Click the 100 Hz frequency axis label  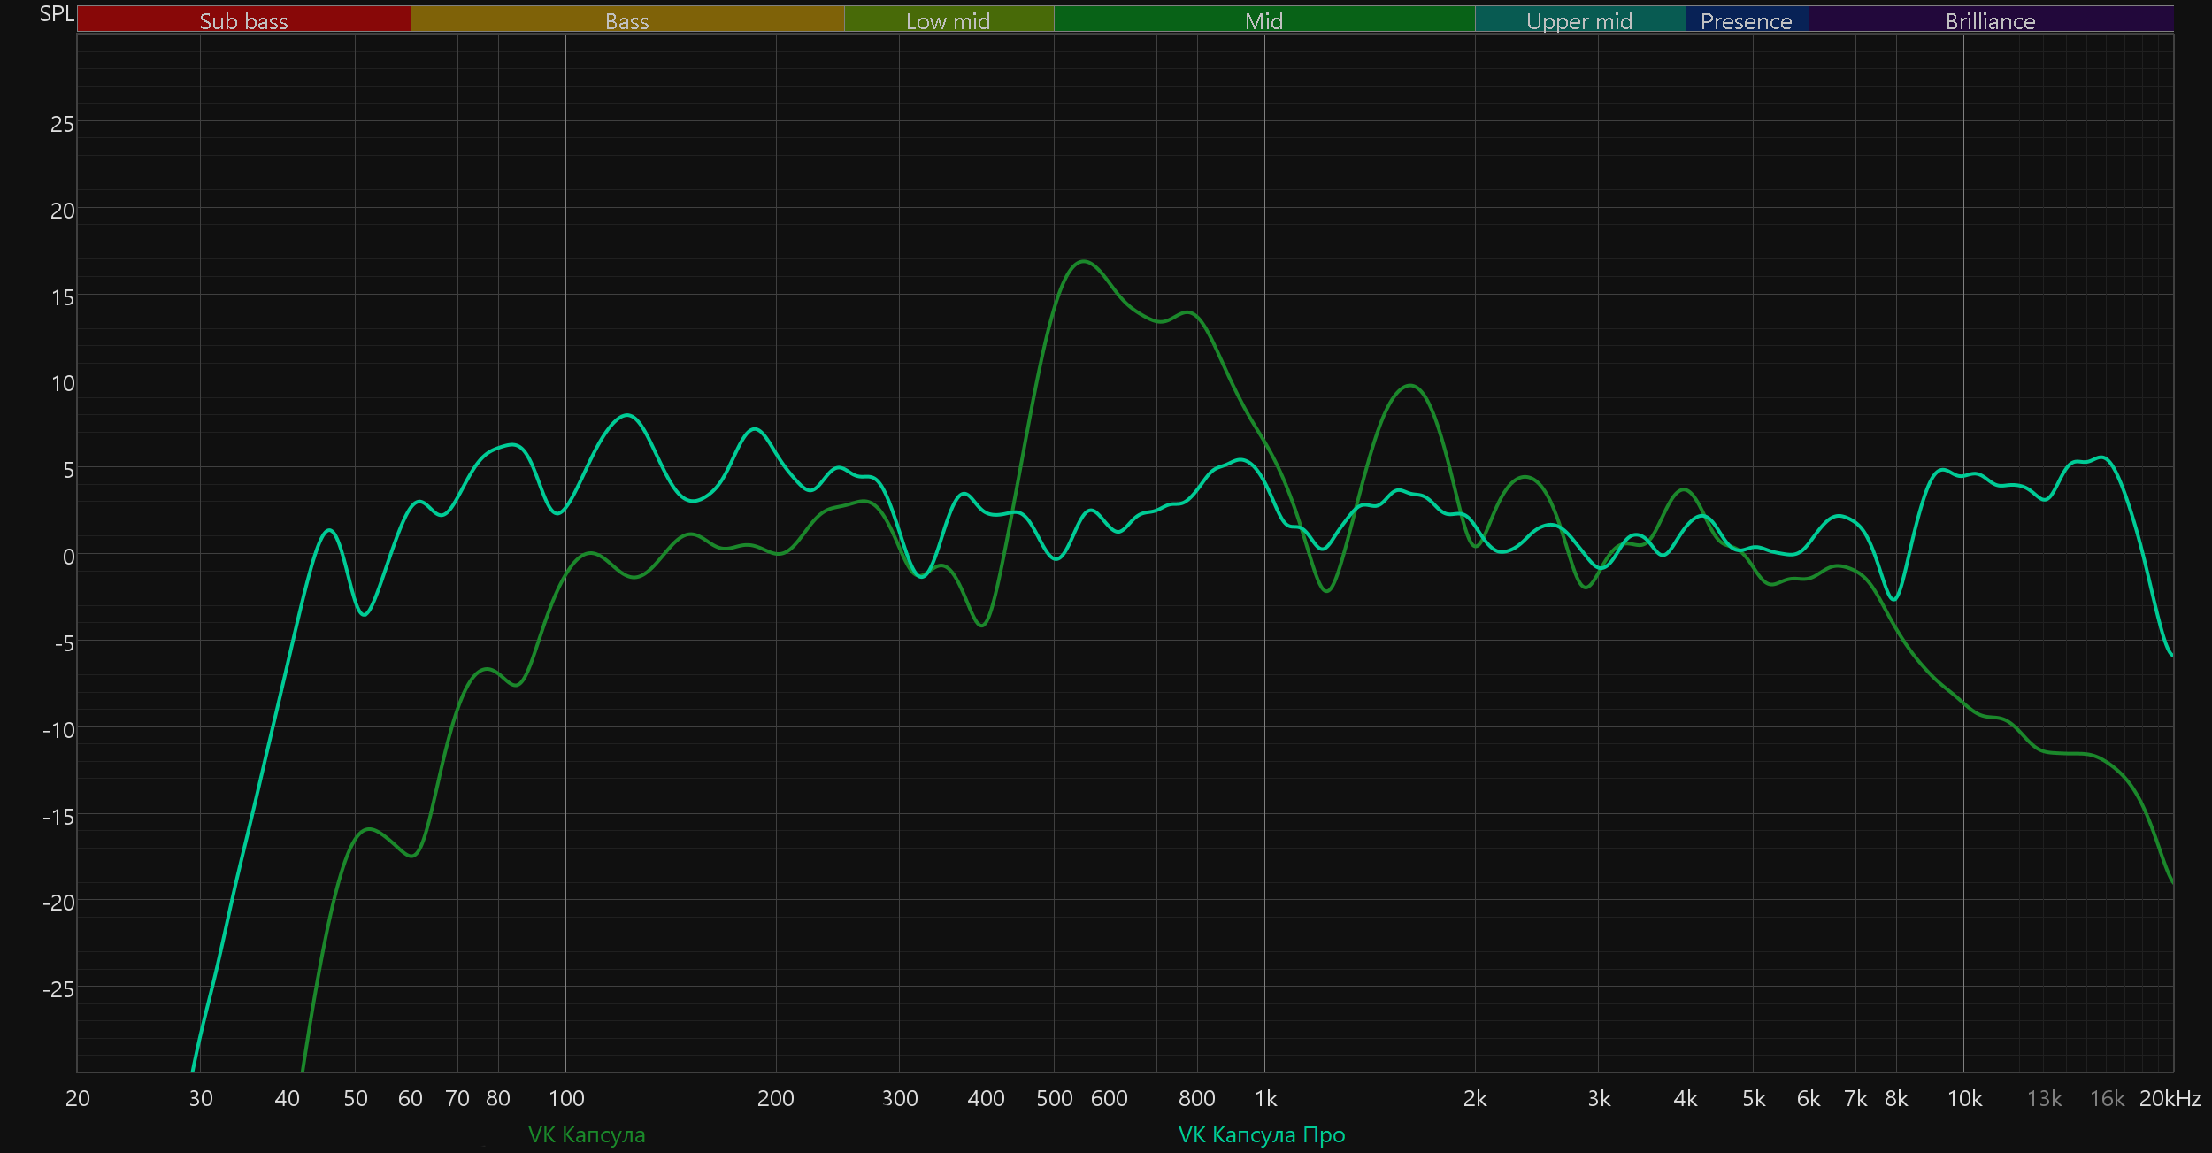[x=566, y=1098]
